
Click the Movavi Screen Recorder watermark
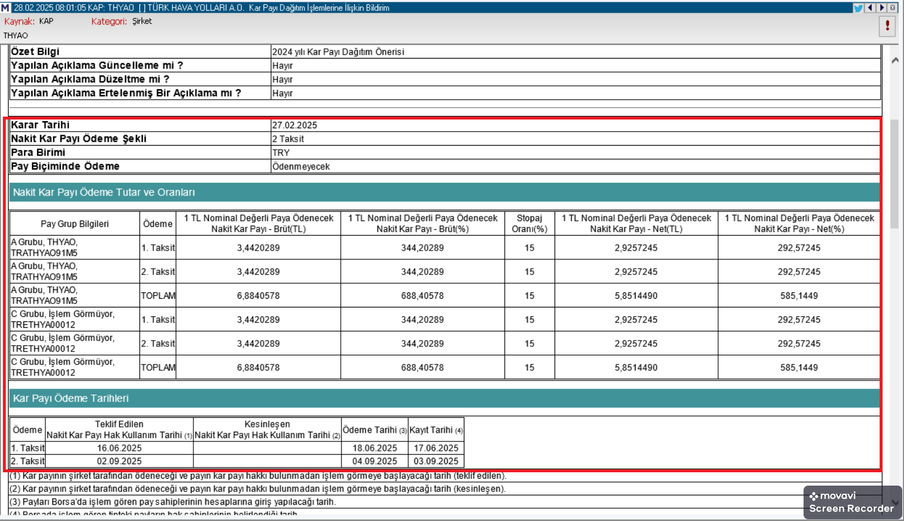[x=851, y=502]
